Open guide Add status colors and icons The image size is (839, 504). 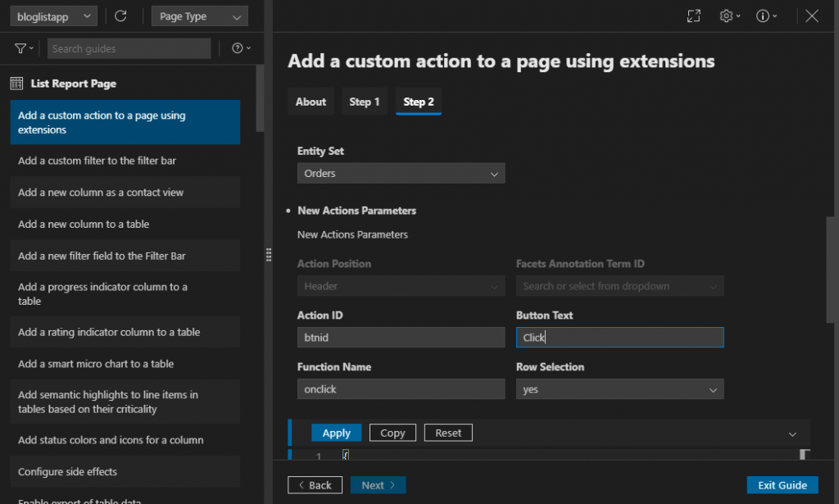(125, 440)
